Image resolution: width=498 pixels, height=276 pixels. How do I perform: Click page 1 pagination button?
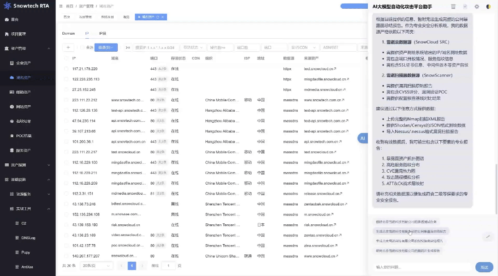(x=132, y=265)
